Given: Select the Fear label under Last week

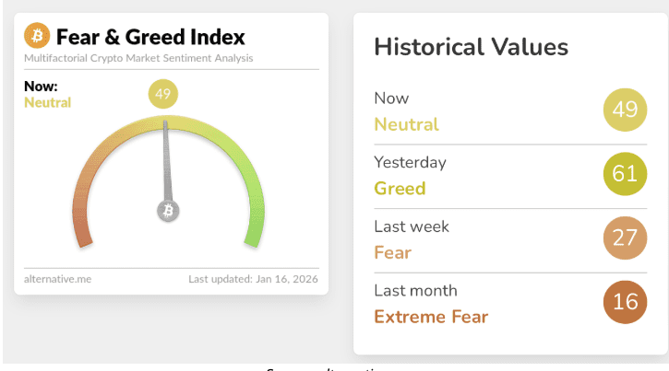Looking at the screenshot, I should [x=392, y=253].
